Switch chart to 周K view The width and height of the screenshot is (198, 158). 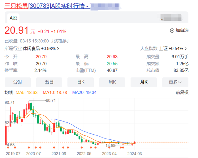(x=112, y=82)
